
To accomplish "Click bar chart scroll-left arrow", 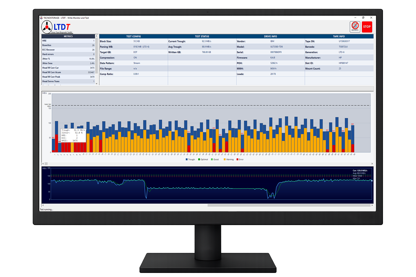I will pos(43,164).
